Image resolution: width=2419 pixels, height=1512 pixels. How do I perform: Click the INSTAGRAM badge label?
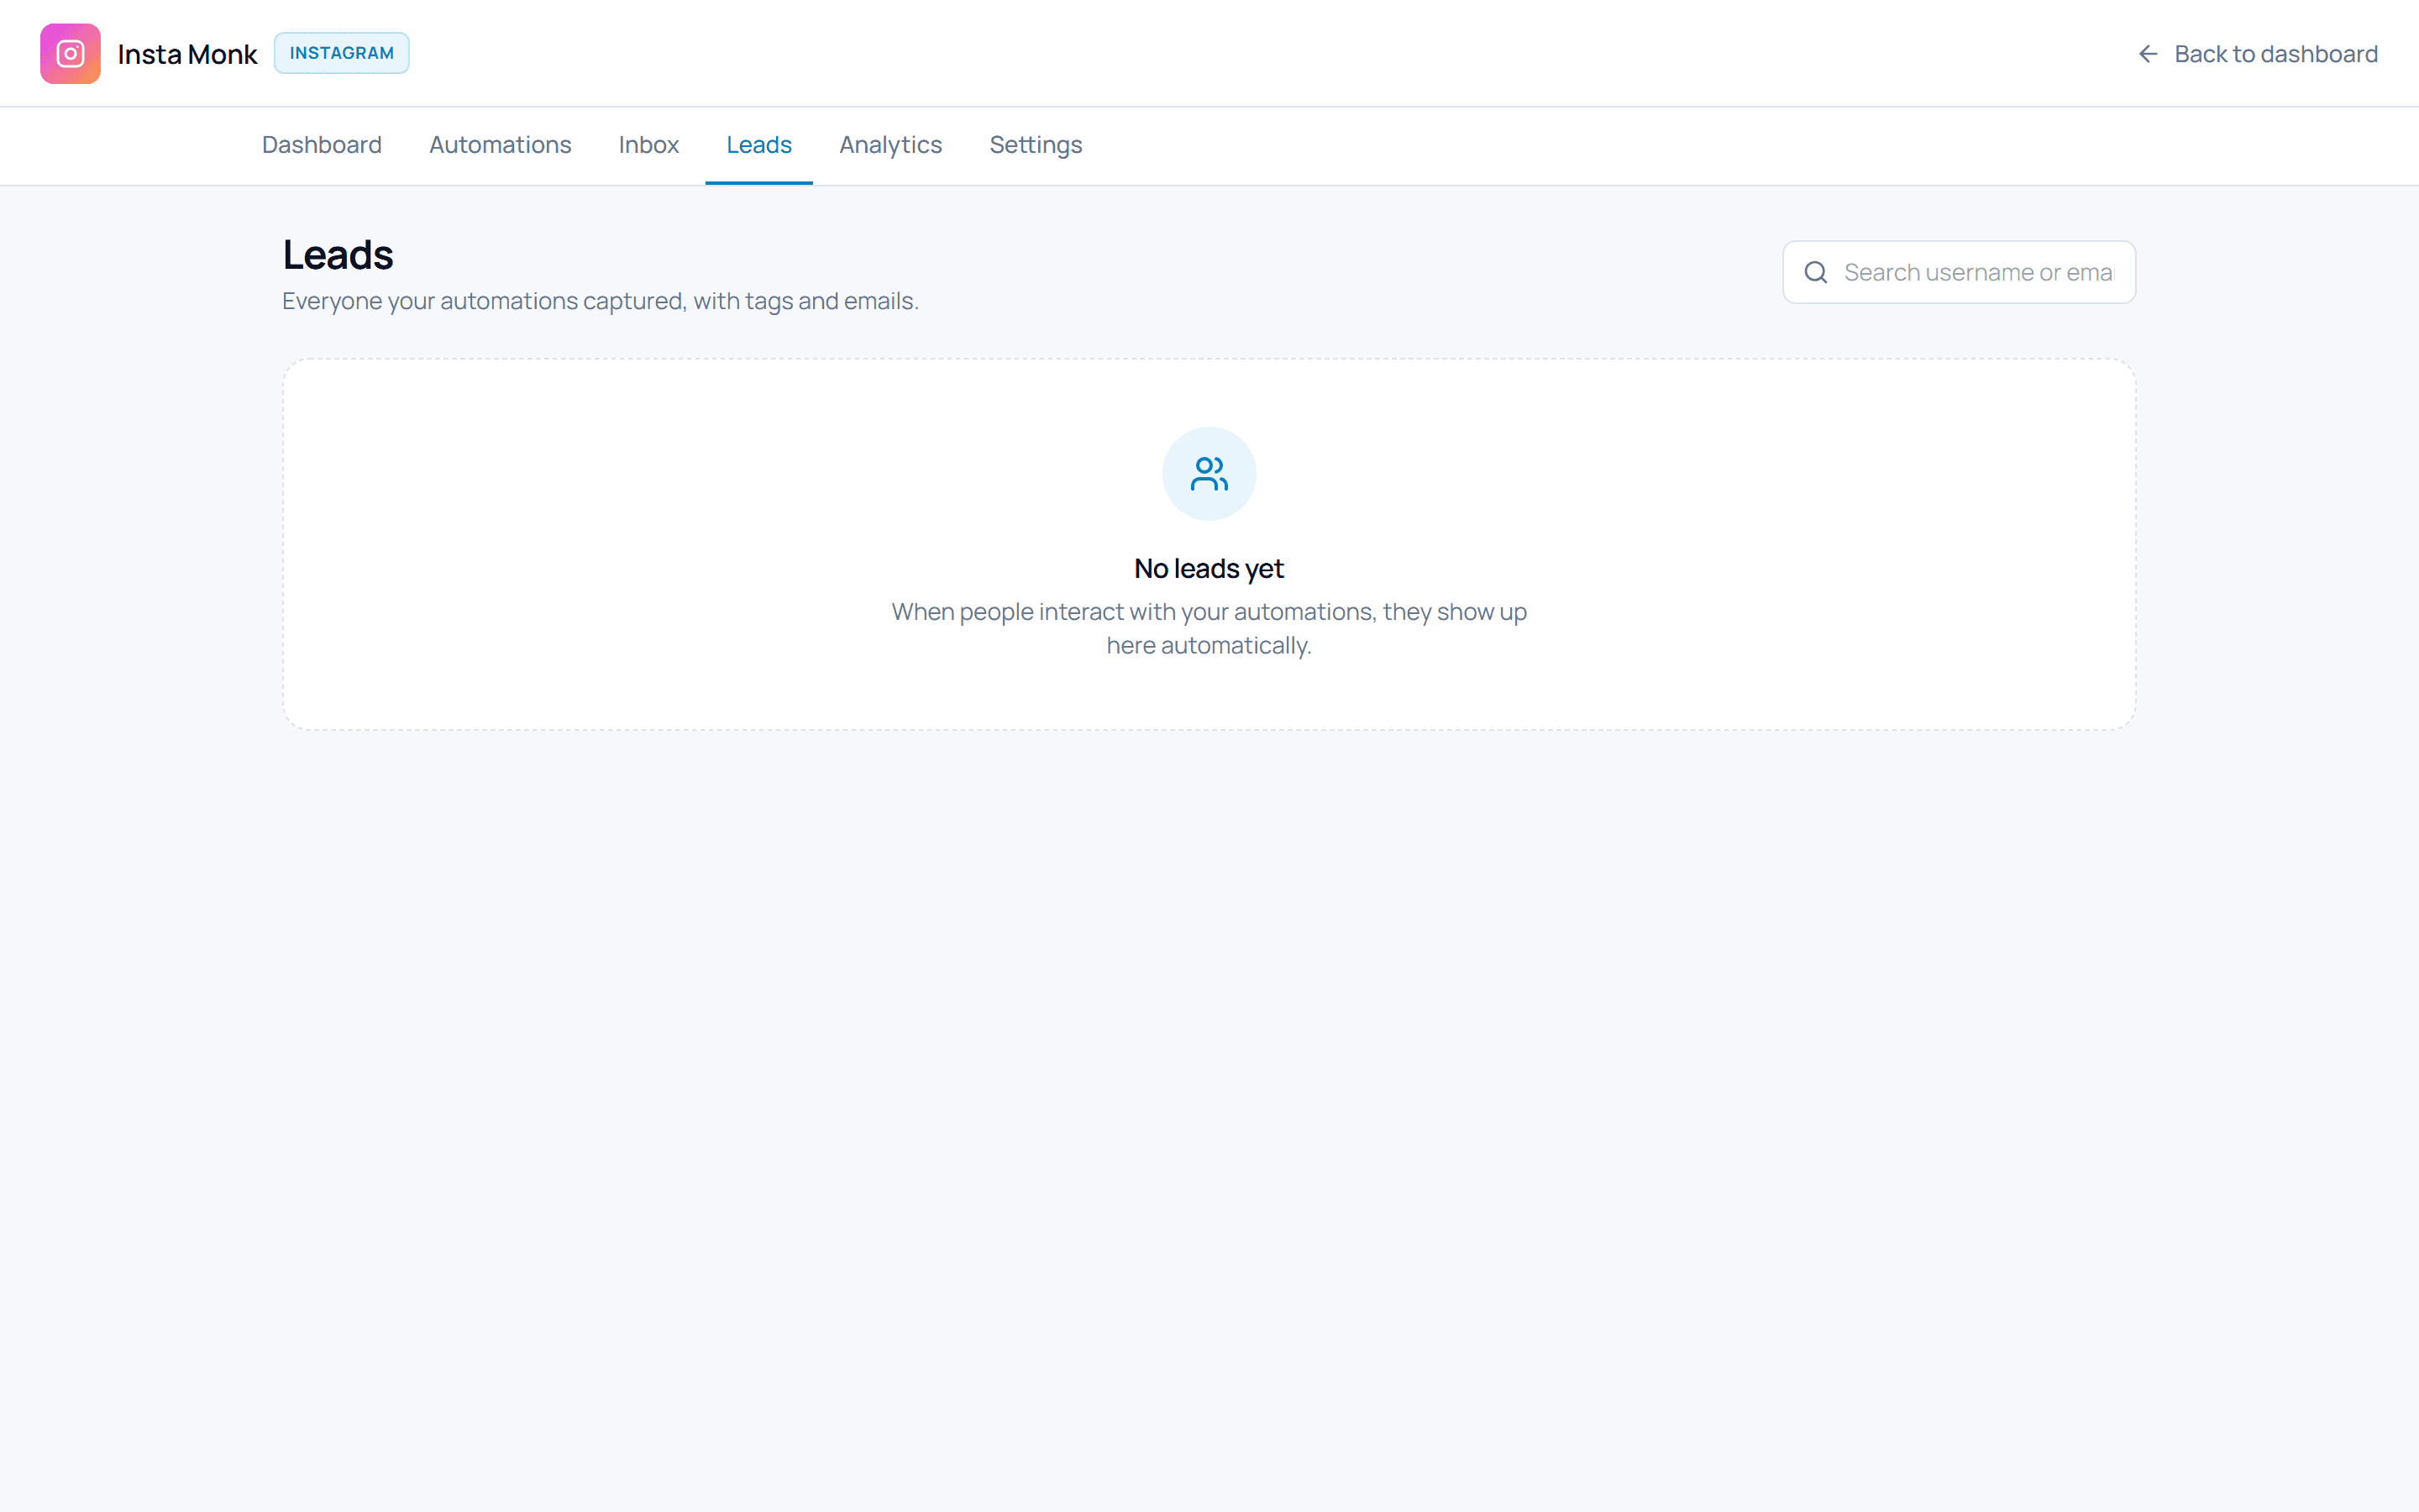click(x=342, y=53)
